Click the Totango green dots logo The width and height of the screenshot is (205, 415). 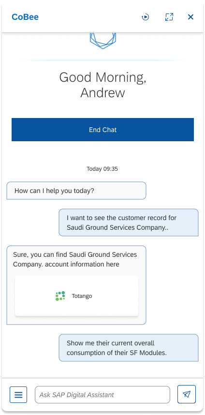click(x=60, y=296)
